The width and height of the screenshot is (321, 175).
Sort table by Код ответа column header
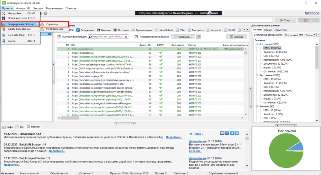click(x=178, y=45)
